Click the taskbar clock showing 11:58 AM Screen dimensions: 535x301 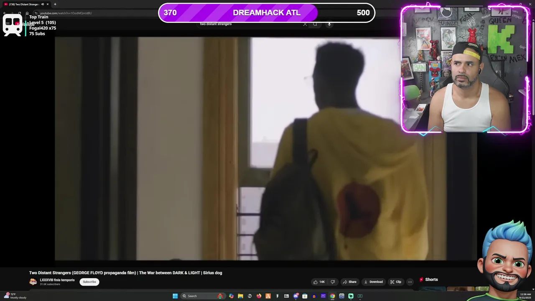pos(525,296)
